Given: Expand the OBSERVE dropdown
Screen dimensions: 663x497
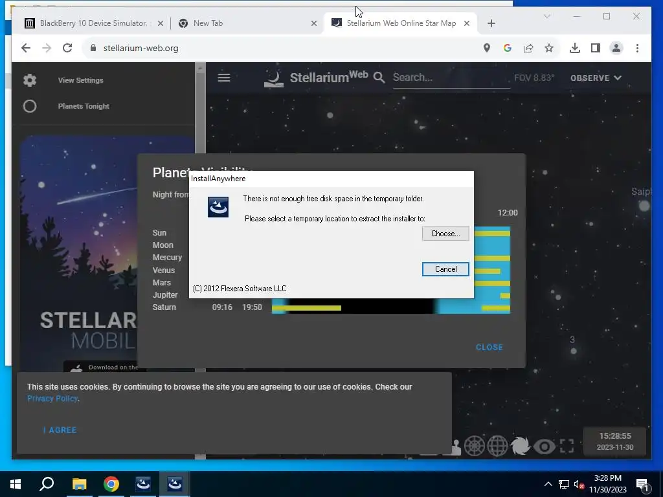Looking at the screenshot, I should [596, 78].
